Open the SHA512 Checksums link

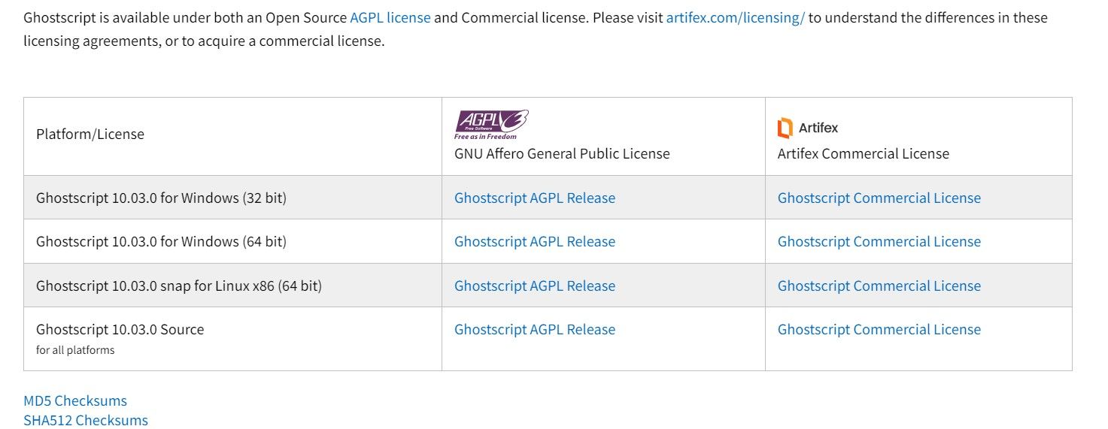pyautogui.click(x=86, y=421)
